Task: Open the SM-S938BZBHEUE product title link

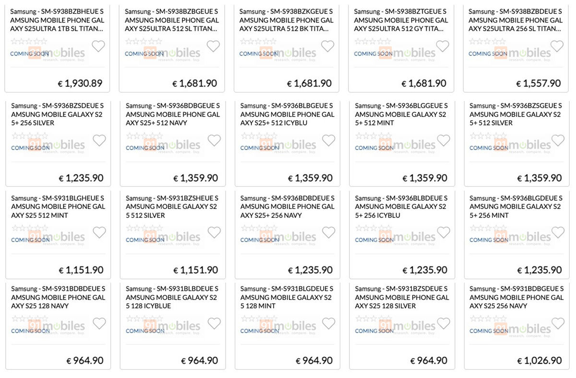Action: (57, 20)
